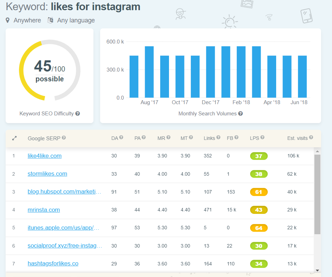Click the PA column header

tap(137, 138)
